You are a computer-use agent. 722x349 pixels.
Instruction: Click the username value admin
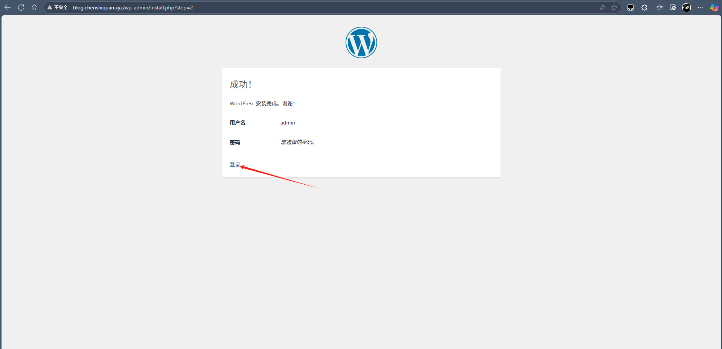(288, 123)
